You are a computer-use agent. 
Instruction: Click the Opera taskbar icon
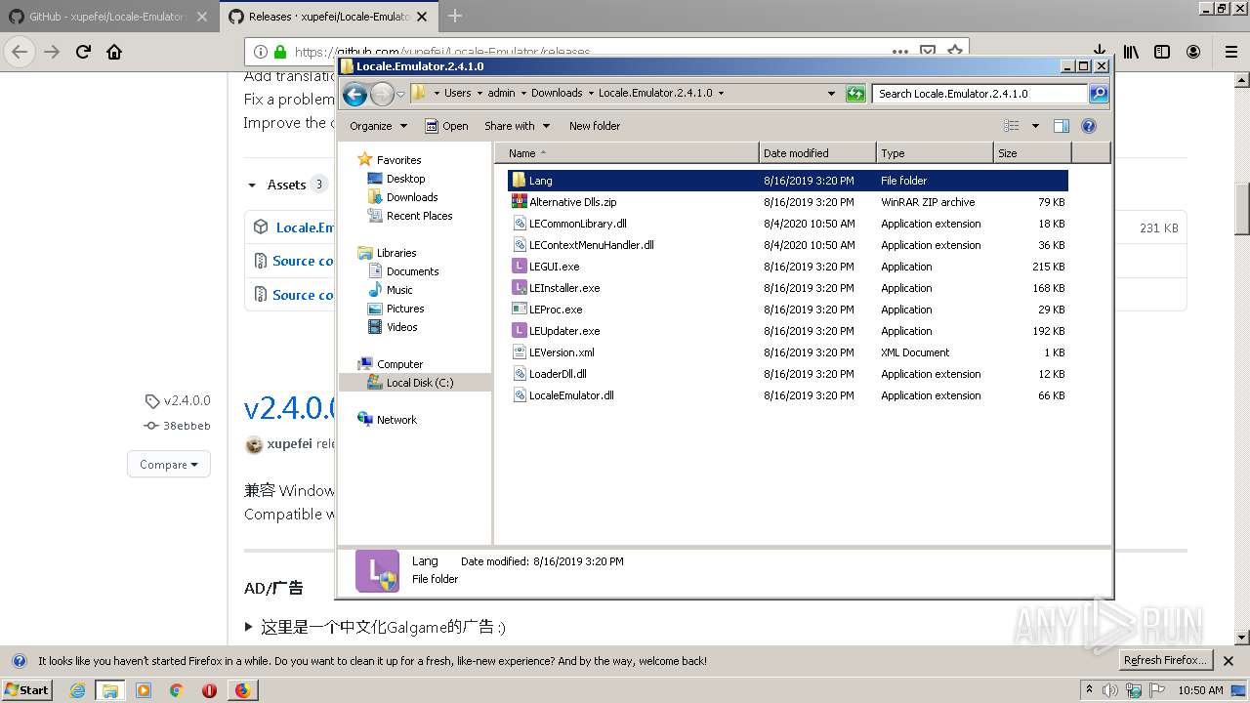pyautogui.click(x=209, y=690)
